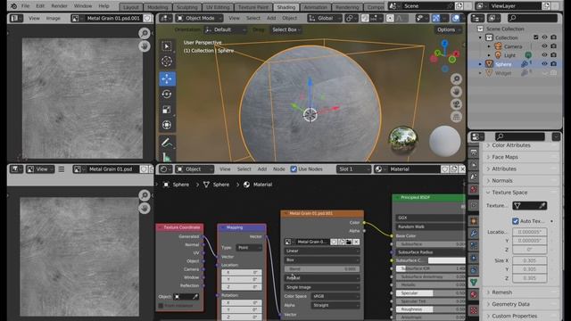Click the Blender logo menu icon
The height and width of the screenshot is (321, 571).
coord(13,6)
